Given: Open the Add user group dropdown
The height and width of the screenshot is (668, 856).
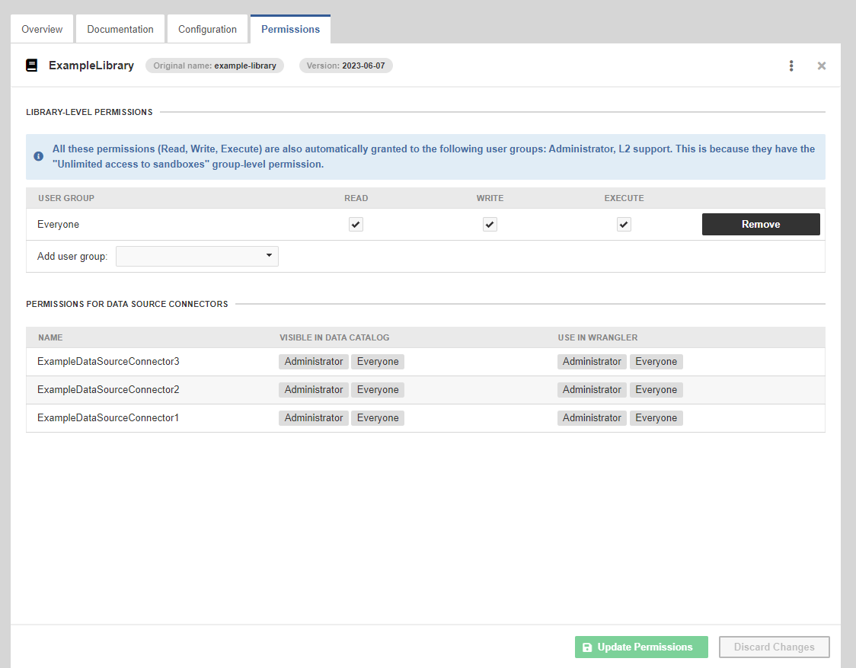Looking at the screenshot, I should pyautogui.click(x=196, y=256).
